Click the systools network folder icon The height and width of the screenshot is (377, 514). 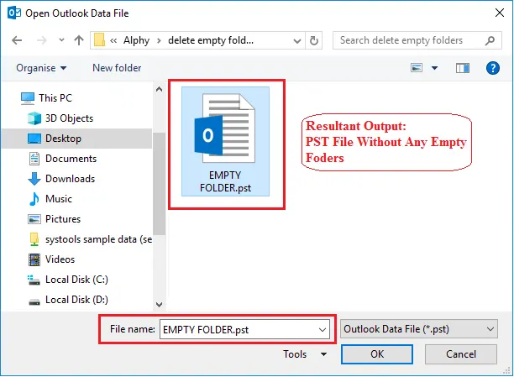tap(34, 239)
